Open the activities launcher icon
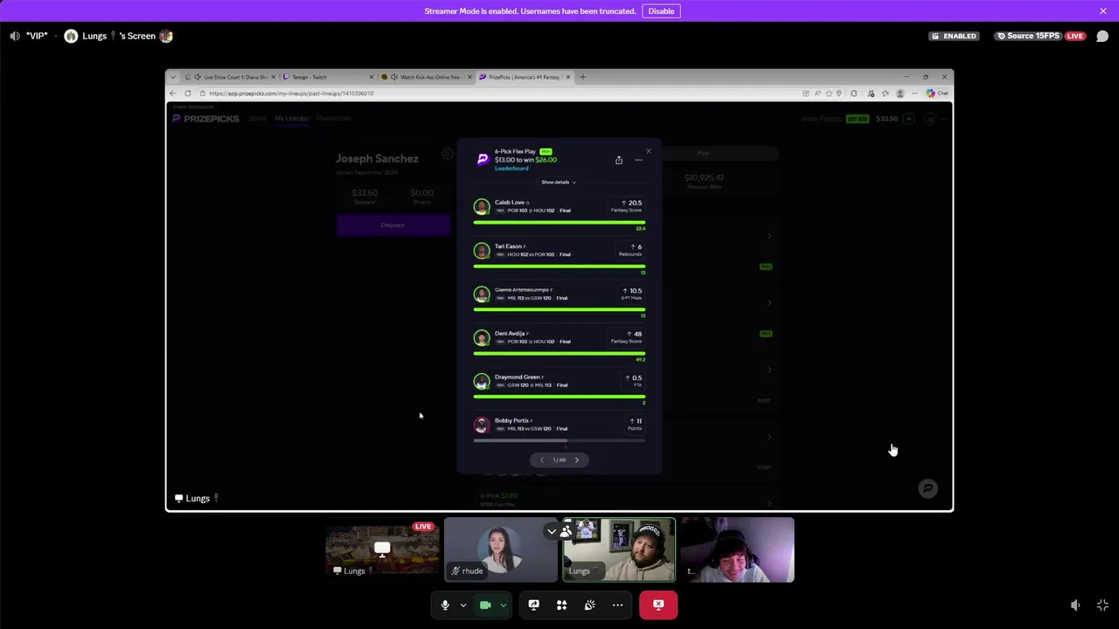This screenshot has height=629, width=1119. click(562, 605)
